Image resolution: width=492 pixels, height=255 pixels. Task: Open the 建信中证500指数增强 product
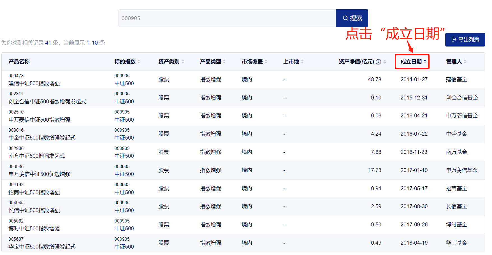tap(34, 83)
